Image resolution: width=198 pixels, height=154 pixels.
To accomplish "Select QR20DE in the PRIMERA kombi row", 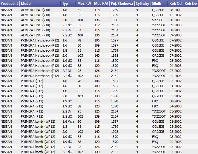I will click(158, 132).
